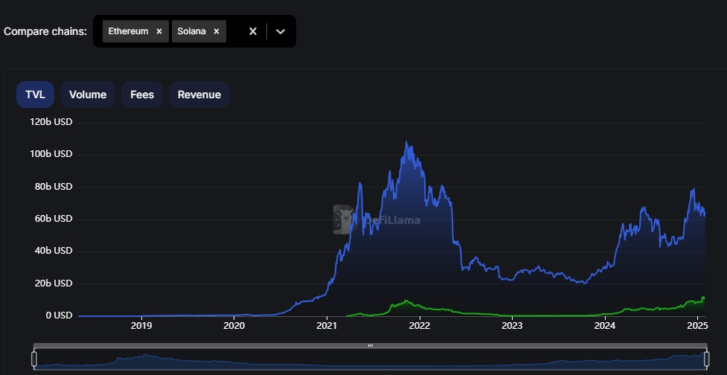Image resolution: width=727 pixels, height=375 pixels.
Task: Switch to the Volume tab
Action: 88,94
